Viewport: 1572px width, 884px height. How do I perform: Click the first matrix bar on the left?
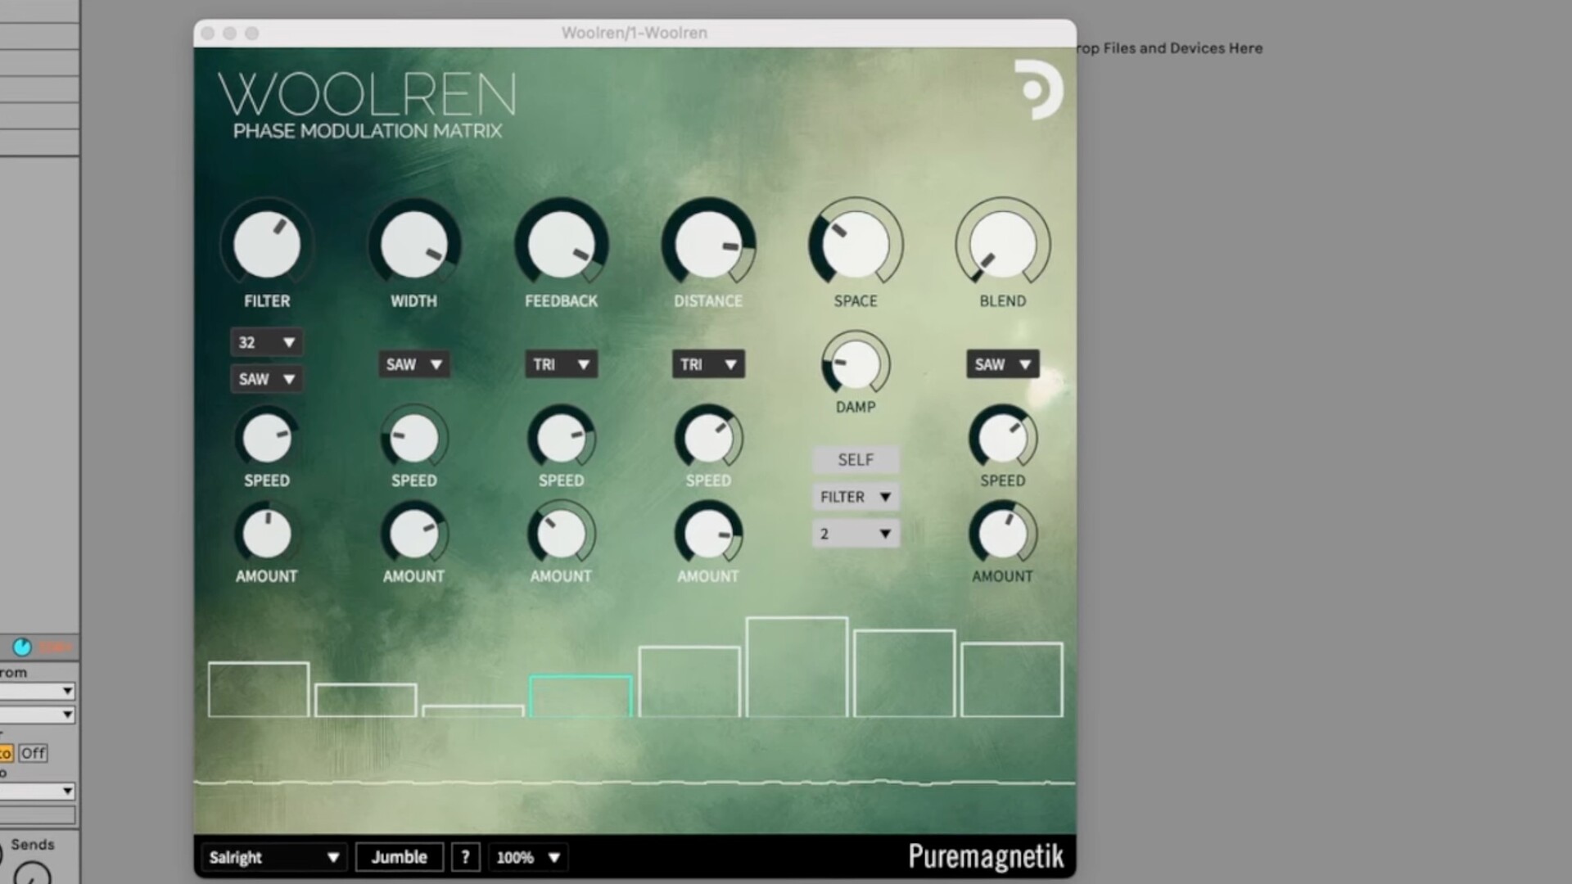click(259, 690)
